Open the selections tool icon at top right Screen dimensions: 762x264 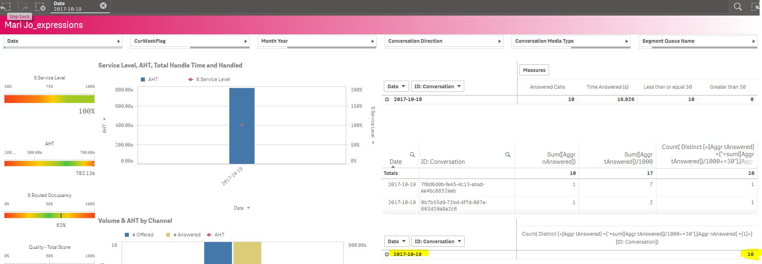(756, 6)
